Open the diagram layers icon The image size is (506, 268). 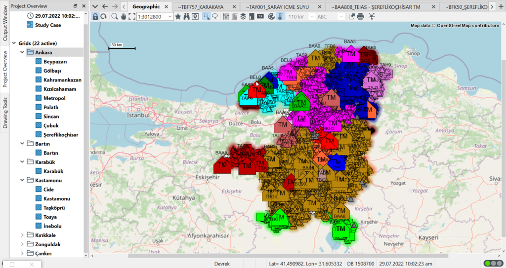(x=243, y=17)
